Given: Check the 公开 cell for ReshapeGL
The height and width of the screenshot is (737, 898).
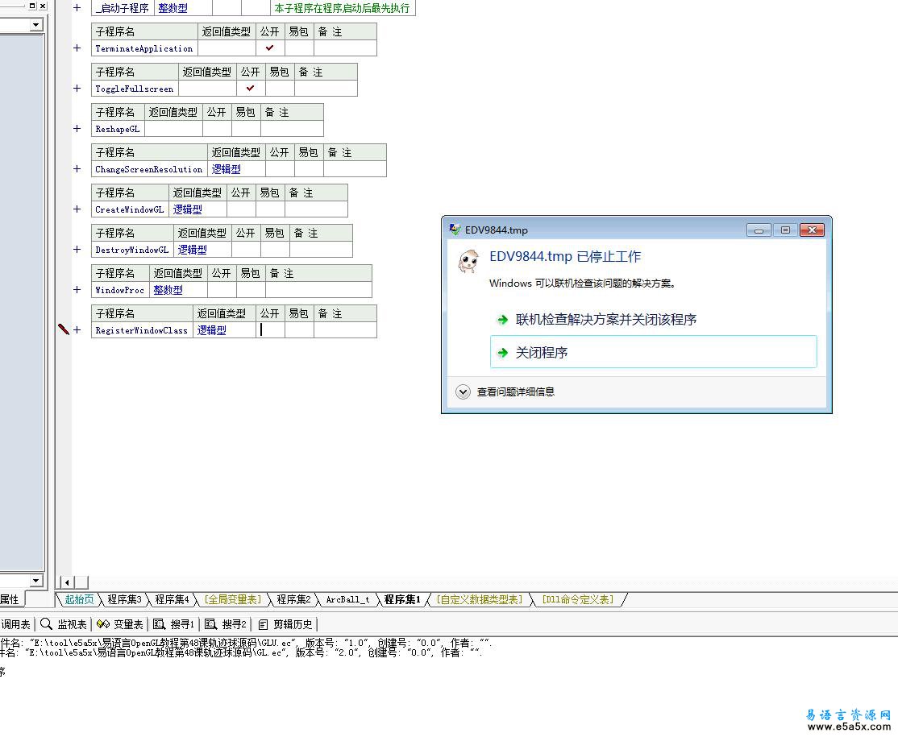Looking at the screenshot, I should click(217, 129).
